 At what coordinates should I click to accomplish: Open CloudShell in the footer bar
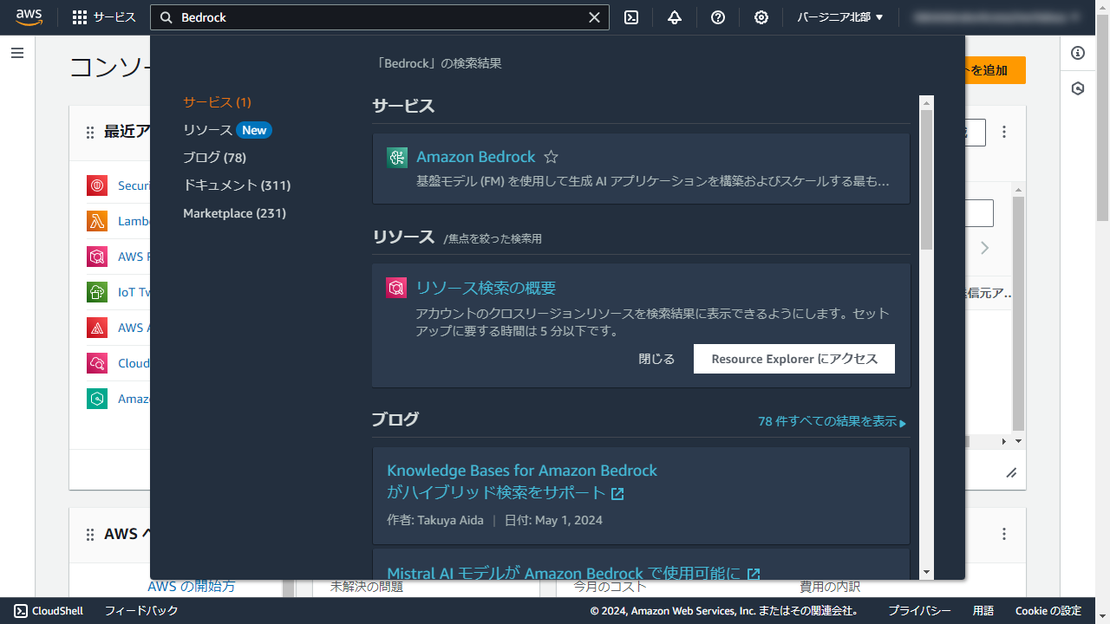[49, 611]
